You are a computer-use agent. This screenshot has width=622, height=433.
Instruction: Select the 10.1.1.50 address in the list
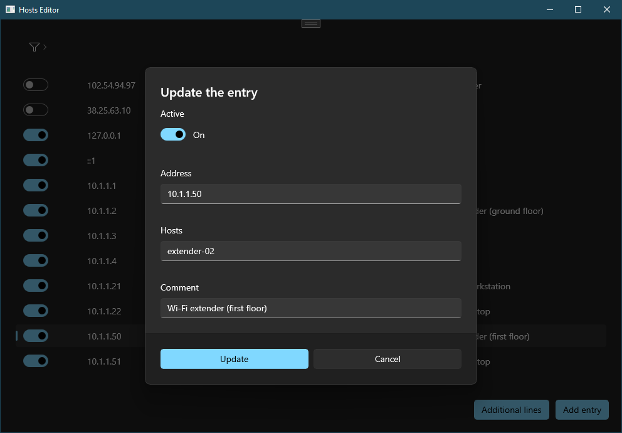(104, 336)
